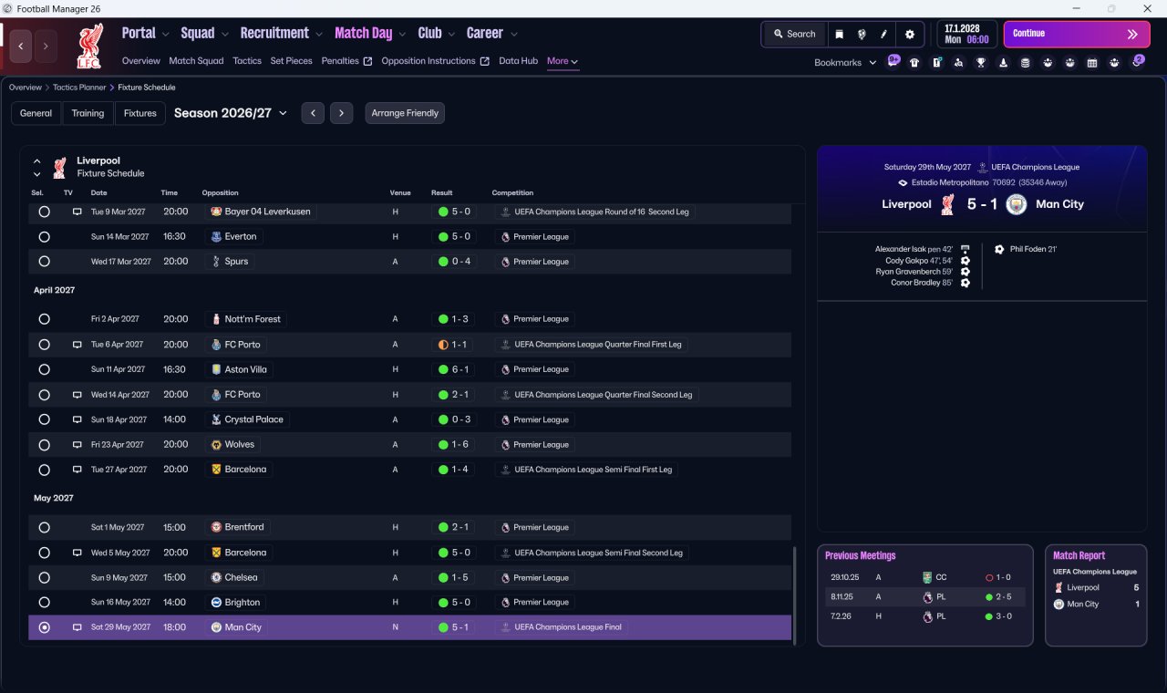Screen dimensions: 1167x693
Task: Click the Liverpool club crest in the header
Action: click(x=90, y=47)
